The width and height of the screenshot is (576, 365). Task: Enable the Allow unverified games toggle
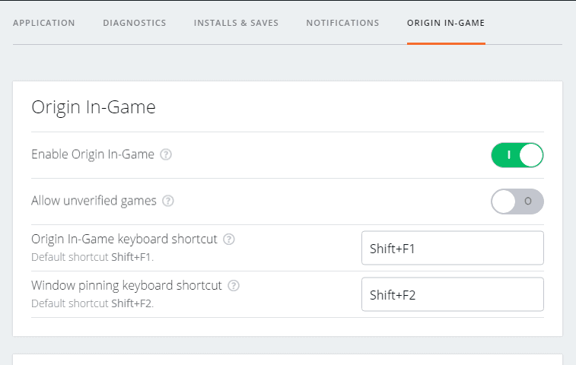pyautogui.click(x=517, y=202)
